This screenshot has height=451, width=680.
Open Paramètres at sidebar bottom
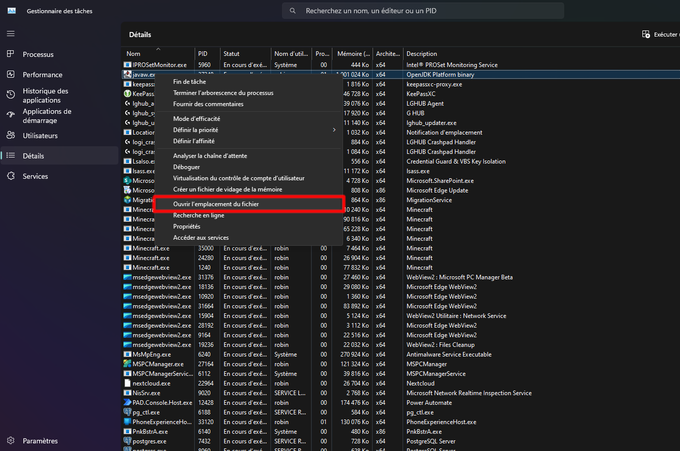60,441
